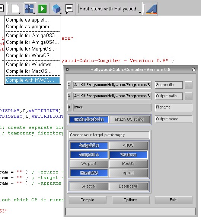Clear the Source file path with X
Image resolution: width=201 pixels, height=221 pixels.
(69, 85)
